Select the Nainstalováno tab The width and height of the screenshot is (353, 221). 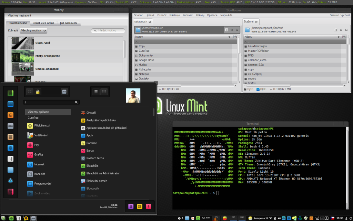pos(18,23)
